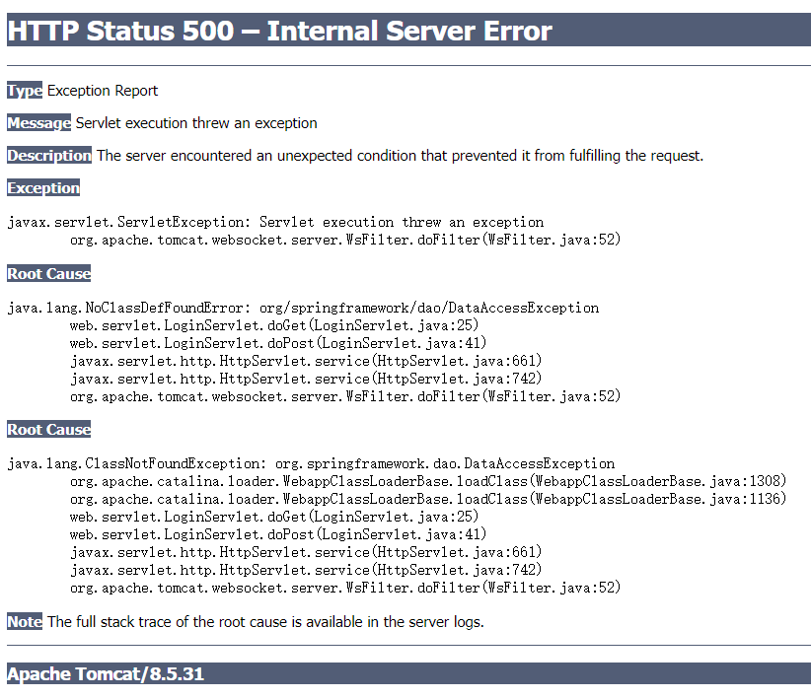Select the Servlet execution exception message text
811x698 pixels.
coord(196,122)
